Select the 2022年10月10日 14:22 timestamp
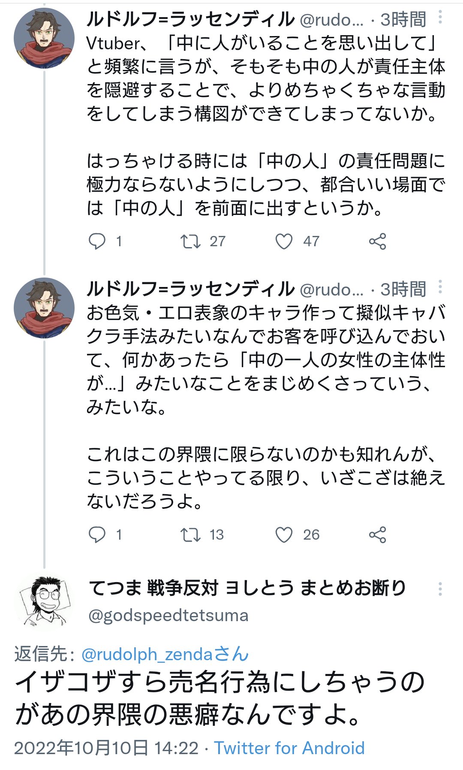This screenshot has height=770, width=463. click(106, 748)
